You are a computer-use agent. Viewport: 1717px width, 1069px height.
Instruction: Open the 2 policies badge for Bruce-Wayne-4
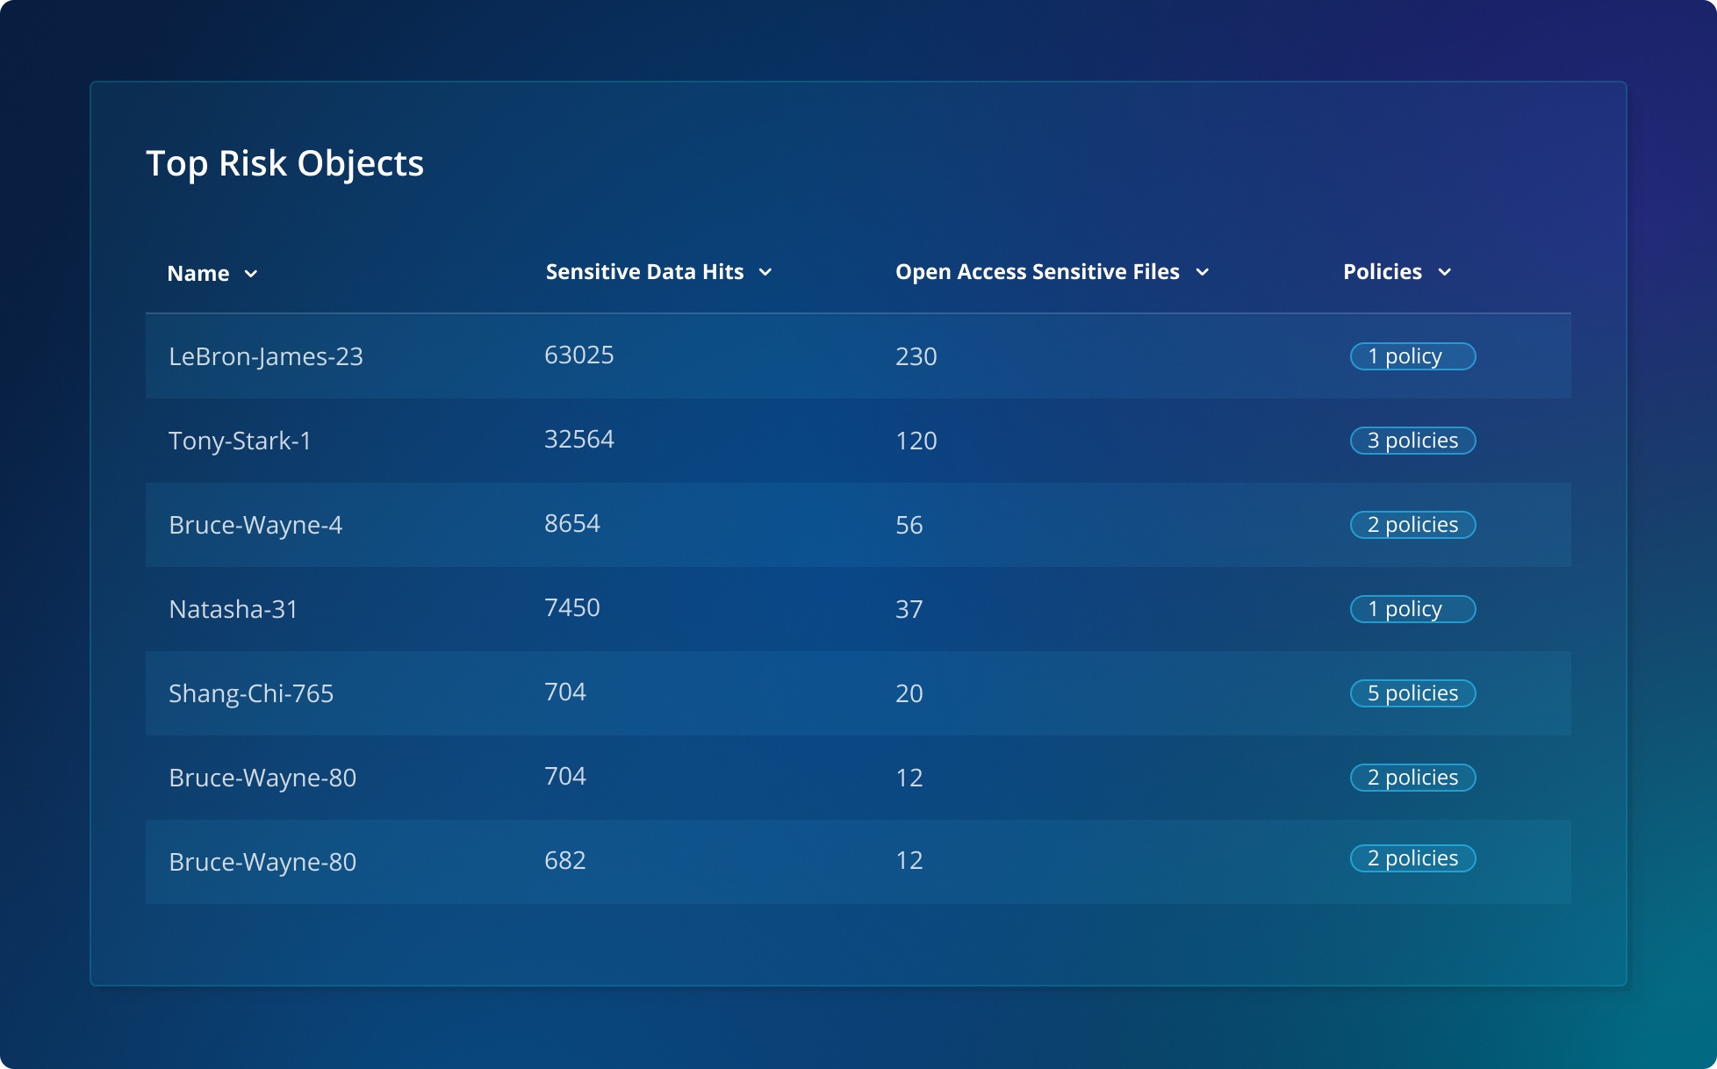pos(1413,525)
